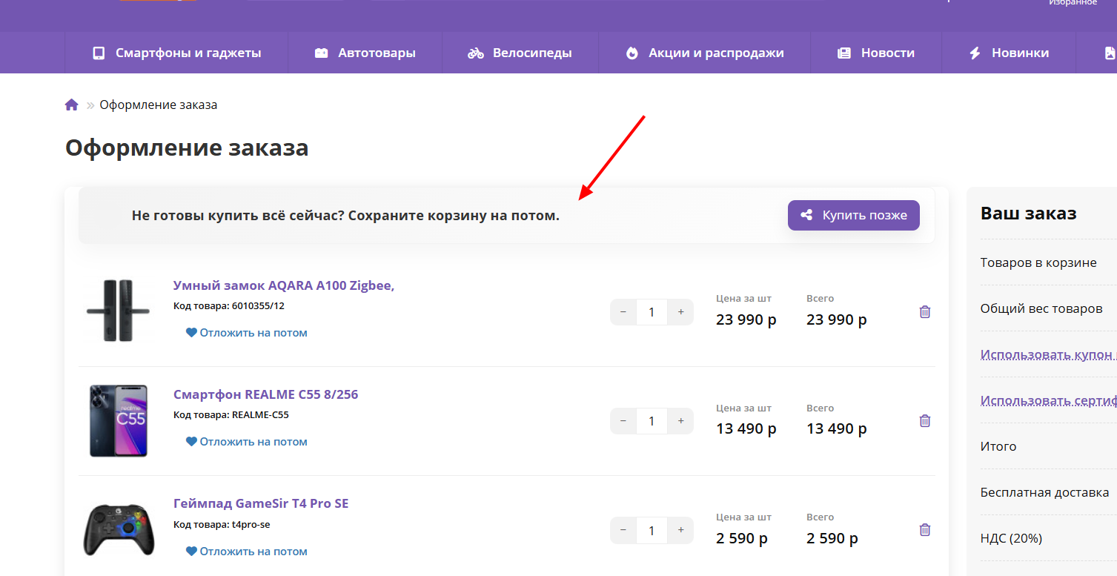Screen dimensions: 1117x576
Task: Delete the AQARA A100 smart lock item
Action: [924, 312]
